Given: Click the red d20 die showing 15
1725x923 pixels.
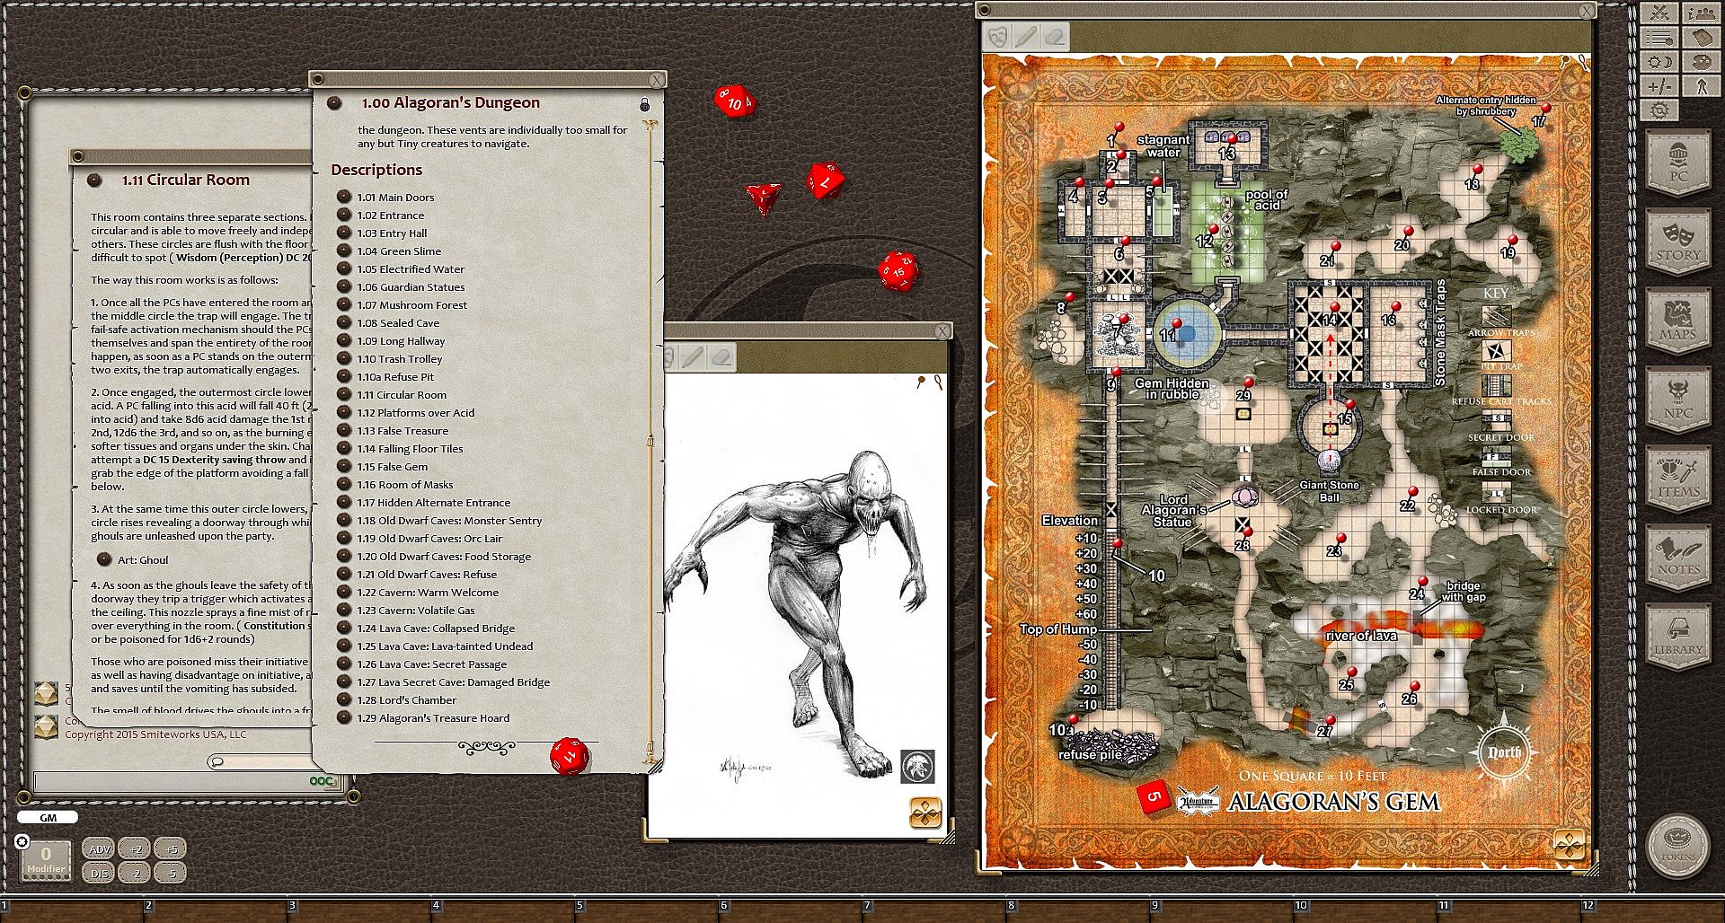Looking at the screenshot, I should [x=898, y=270].
